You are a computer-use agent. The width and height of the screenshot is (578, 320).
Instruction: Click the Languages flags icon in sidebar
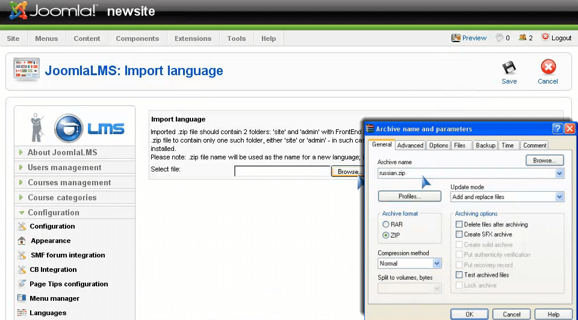[x=22, y=313]
